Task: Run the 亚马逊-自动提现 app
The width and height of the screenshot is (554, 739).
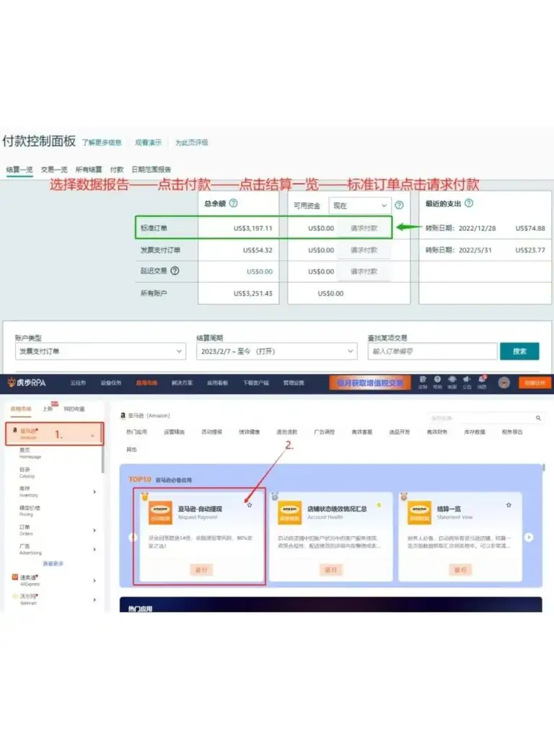Action: tap(202, 570)
